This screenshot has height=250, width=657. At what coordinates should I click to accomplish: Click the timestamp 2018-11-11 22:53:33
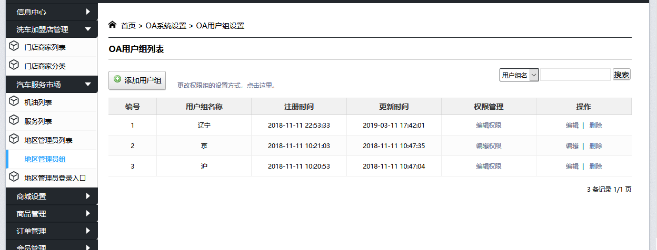(299, 126)
